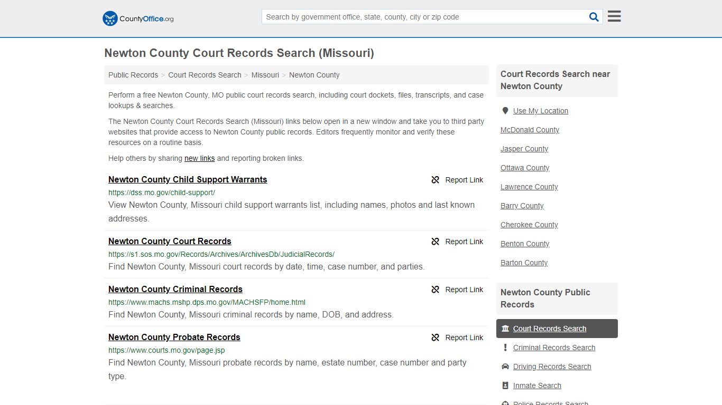
Task: Open Court Records Search breadcrumb
Action: click(x=205, y=75)
